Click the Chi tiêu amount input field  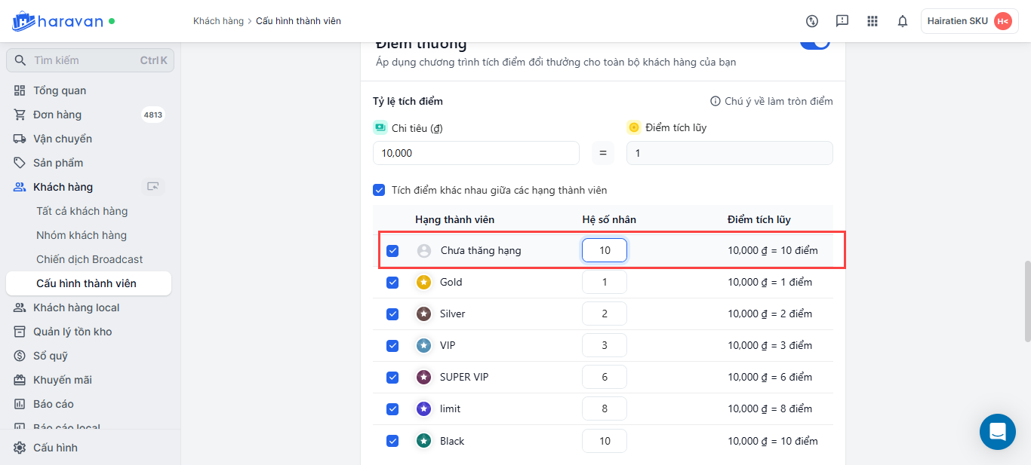475,153
